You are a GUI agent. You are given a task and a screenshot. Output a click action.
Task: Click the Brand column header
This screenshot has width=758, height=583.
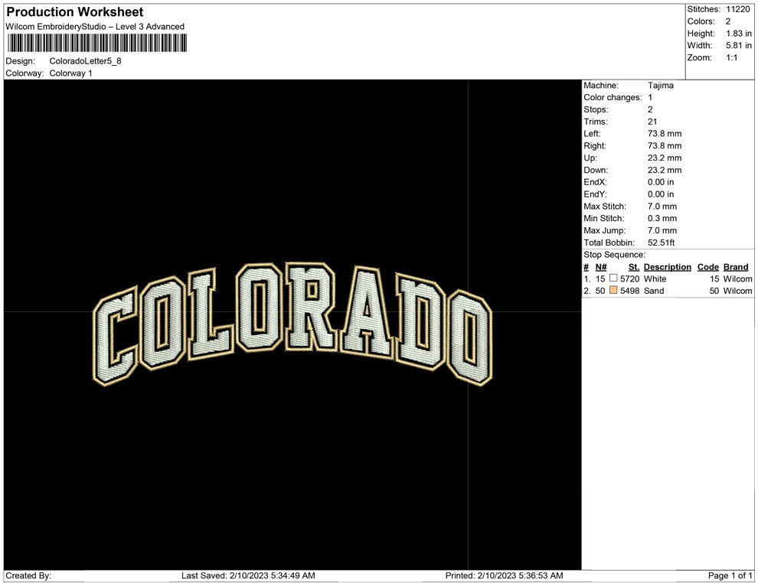[x=735, y=266]
